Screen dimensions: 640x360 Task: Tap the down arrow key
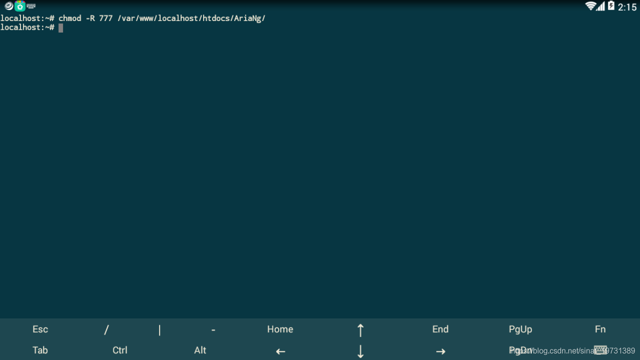[x=360, y=351]
